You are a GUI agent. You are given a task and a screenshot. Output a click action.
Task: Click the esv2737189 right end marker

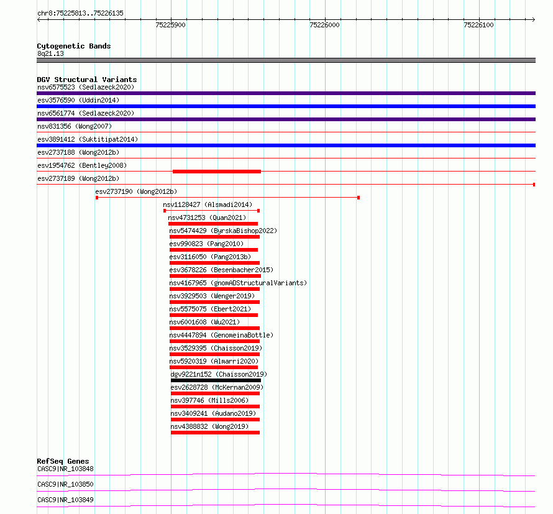[534, 185]
